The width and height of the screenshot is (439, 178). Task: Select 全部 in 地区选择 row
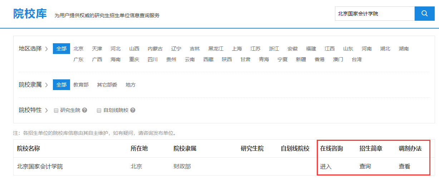click(x=61, y=49)
